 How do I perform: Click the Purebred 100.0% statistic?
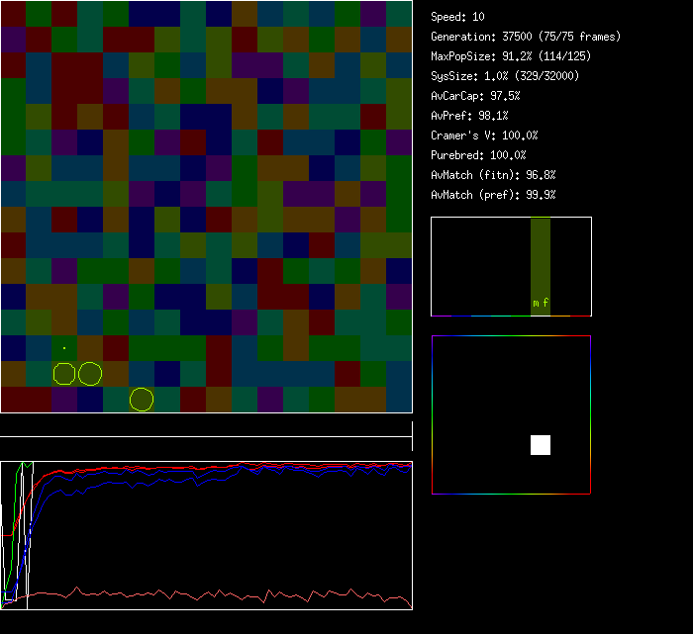tap(478, 155)
